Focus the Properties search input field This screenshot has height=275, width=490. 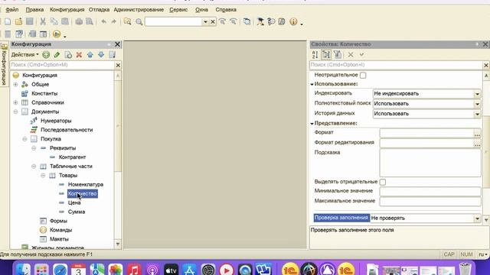click(397, 65)
